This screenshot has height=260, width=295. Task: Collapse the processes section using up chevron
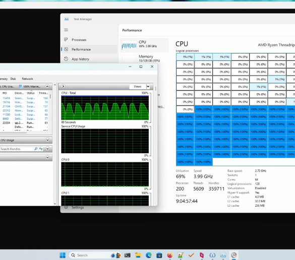pos(47,86)
